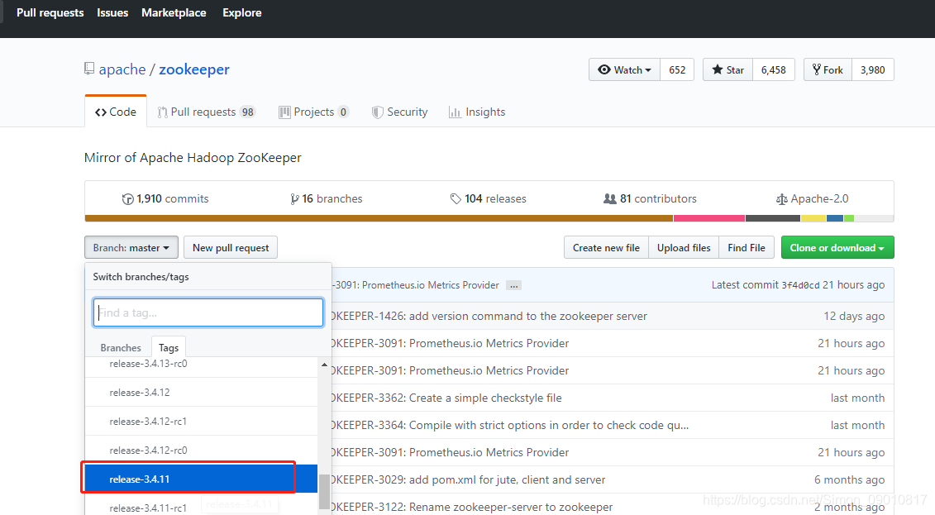
Task: Open the Pull requests tab with 98
Action: pos(207,112)
